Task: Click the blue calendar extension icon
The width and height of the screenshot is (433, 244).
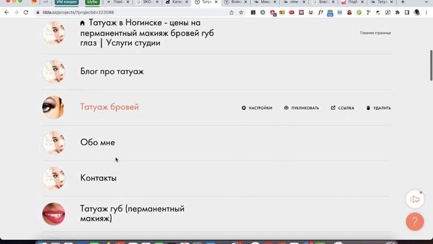Action: (x=330, y=13)
